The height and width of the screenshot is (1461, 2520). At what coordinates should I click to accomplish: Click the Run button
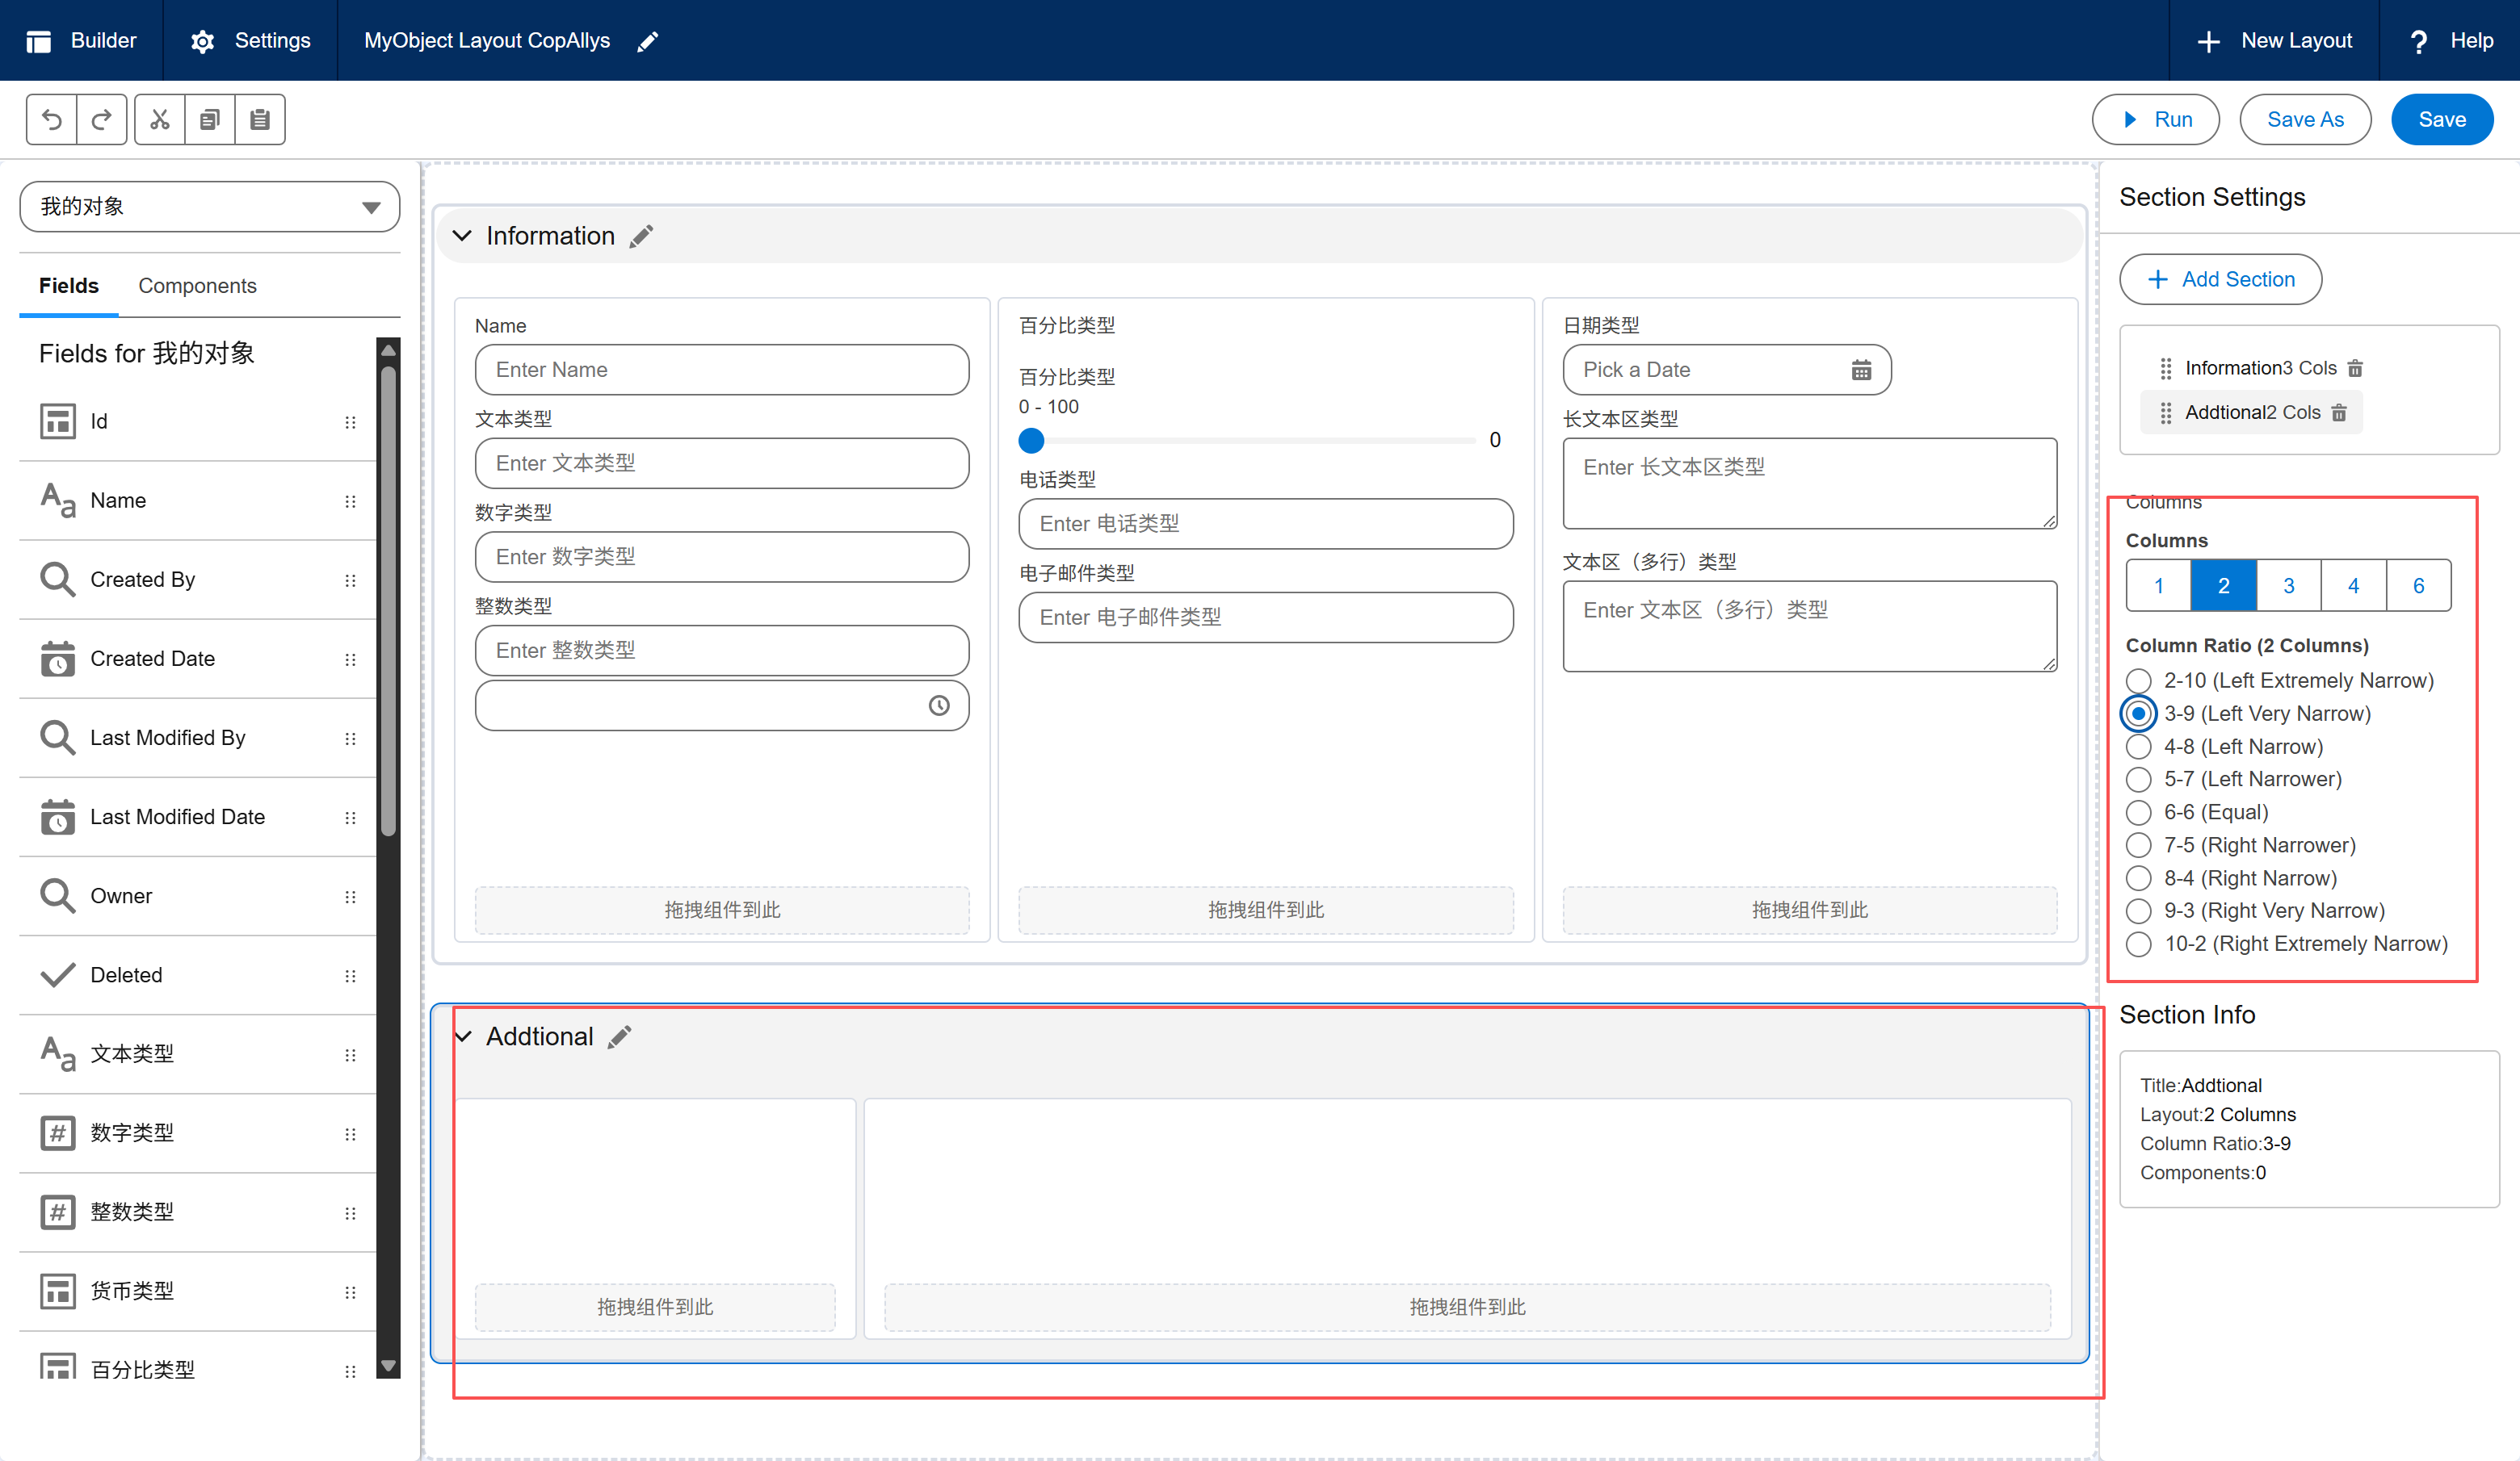click(x=2156, y=120)
